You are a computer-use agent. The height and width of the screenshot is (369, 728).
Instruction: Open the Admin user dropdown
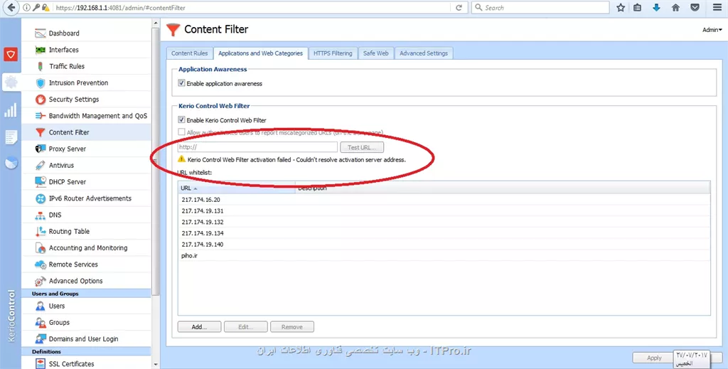tap(712, 30)
